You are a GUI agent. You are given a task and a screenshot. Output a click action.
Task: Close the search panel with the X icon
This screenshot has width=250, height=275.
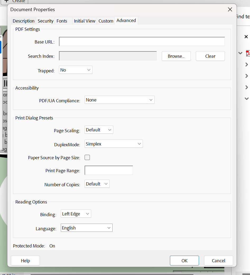coord(246,37)
